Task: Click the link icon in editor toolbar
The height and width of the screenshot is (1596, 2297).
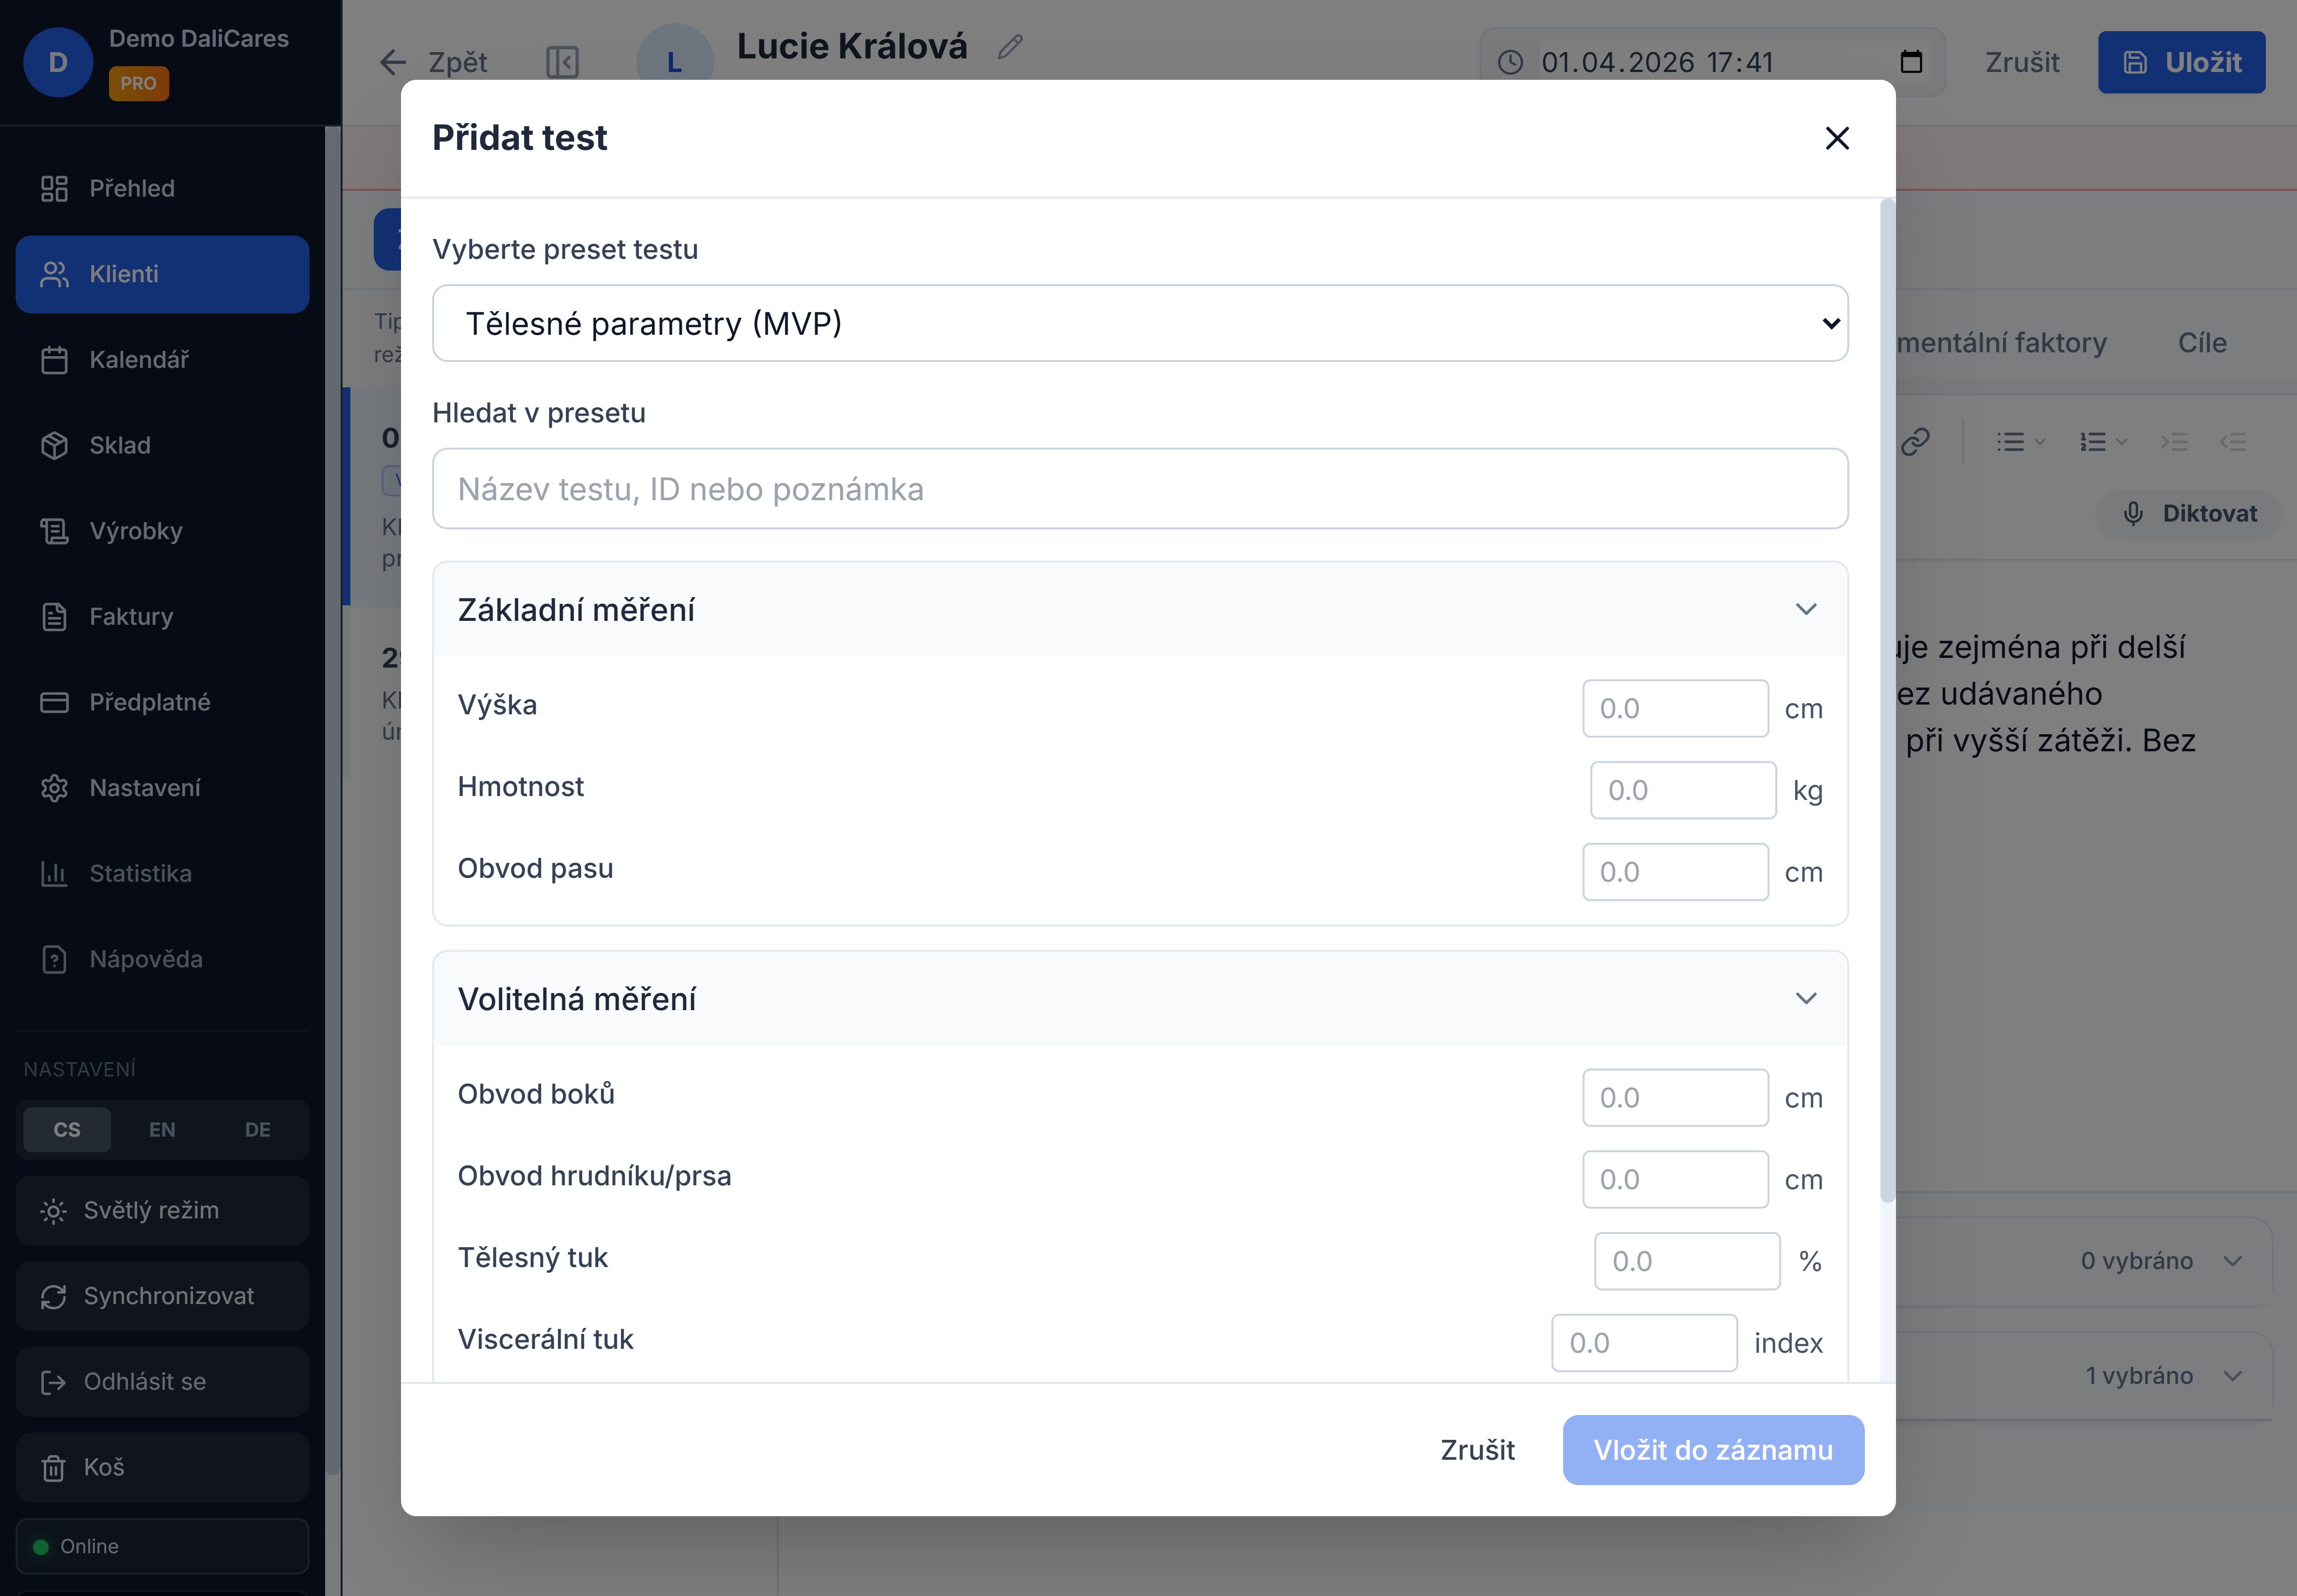Action: pos(1914,442)
